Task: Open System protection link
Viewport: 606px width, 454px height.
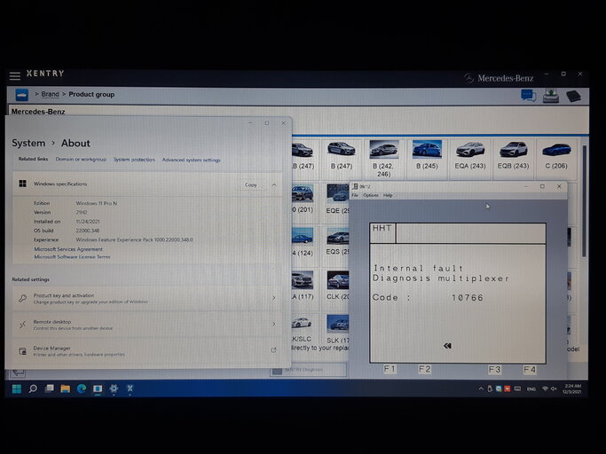Action: (134, 160)
